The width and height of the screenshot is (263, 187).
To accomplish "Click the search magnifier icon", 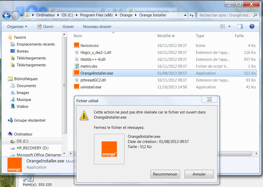I will [255, 15].
